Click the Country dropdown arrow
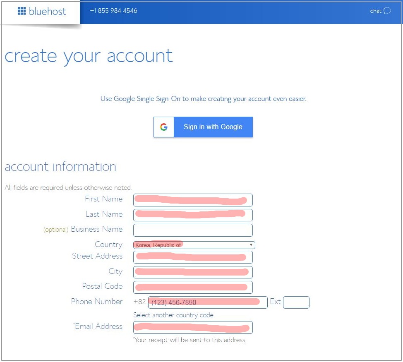The width and height of the screenshot is (403, 362). click(251, 245)
